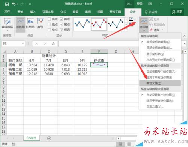
Task: Switch to the 数据 ribbon tab
Action: tap(76, 12)
